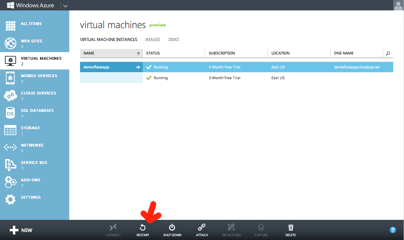Click the SETTINGS sidebar label
The image size is (404, 240).
(31, 197)
